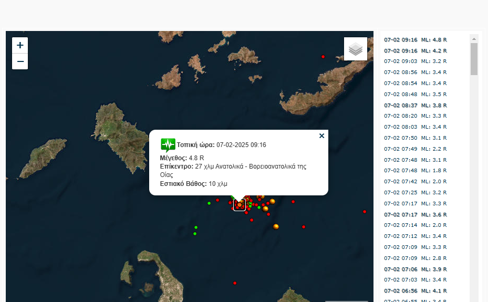Click the green seismograph icon in popup
The image size is (488, 302).
(x=168, y=145)
